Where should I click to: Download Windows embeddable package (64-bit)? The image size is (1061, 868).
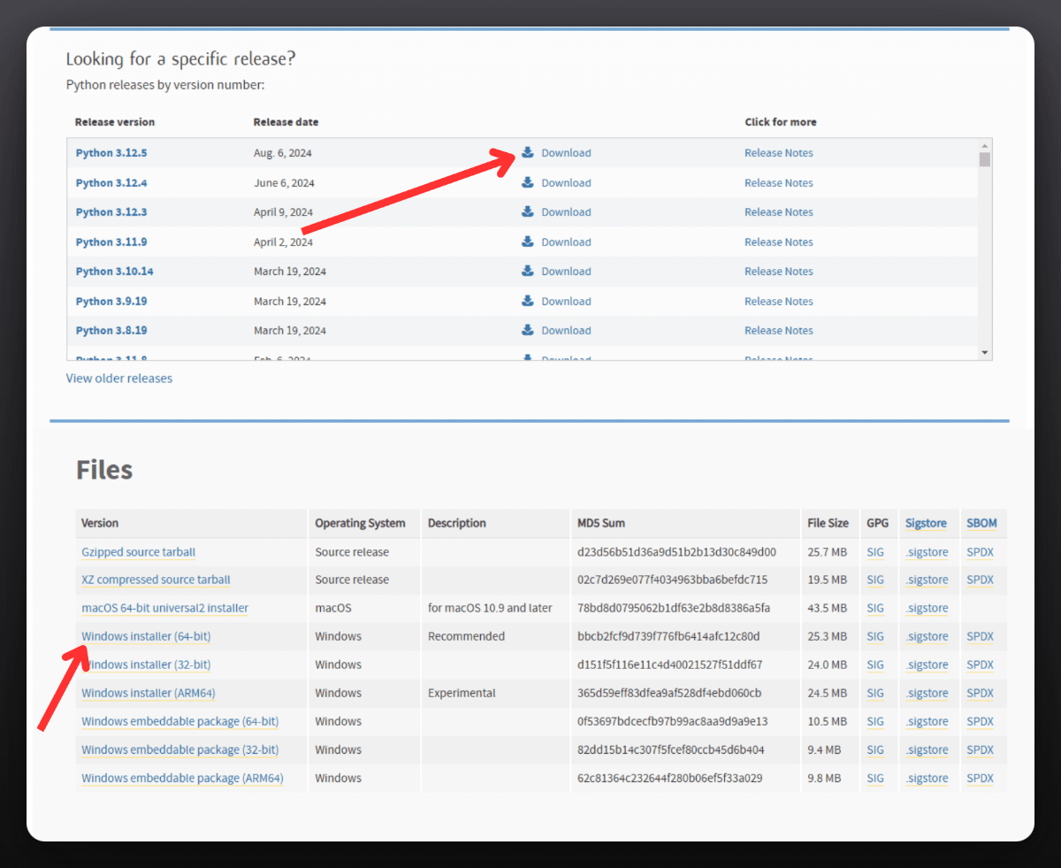(180, 722)
